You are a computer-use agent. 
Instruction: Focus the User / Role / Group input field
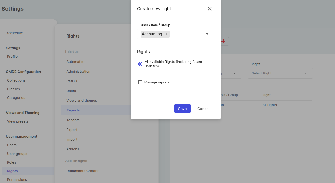coord(187,34)
